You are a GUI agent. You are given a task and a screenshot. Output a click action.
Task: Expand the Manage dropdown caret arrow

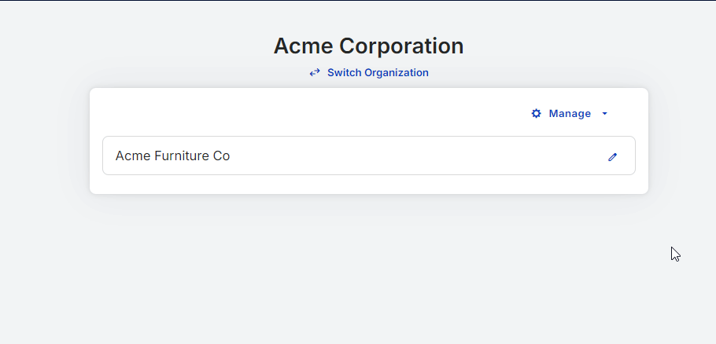(604, 114)
